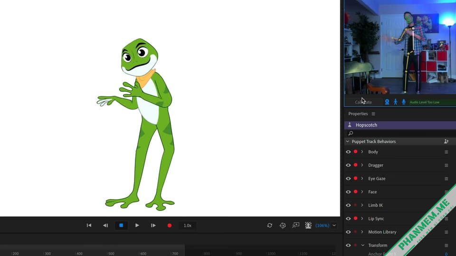
Task: Hide the Face behavior
Action: [x=348, y=192]
